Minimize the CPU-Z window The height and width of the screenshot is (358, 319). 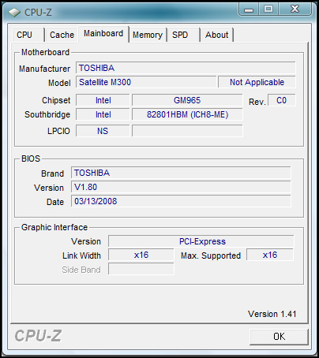click(x=249, y=9)
